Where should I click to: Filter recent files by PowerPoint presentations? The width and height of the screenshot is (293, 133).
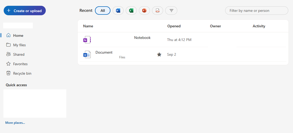(x=144, y=11)
